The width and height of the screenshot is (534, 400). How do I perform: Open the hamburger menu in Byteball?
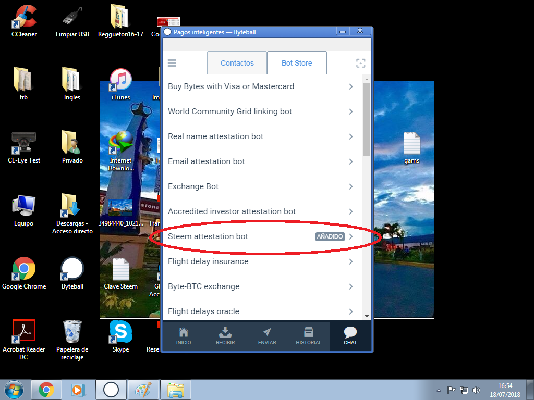[172, 63]
